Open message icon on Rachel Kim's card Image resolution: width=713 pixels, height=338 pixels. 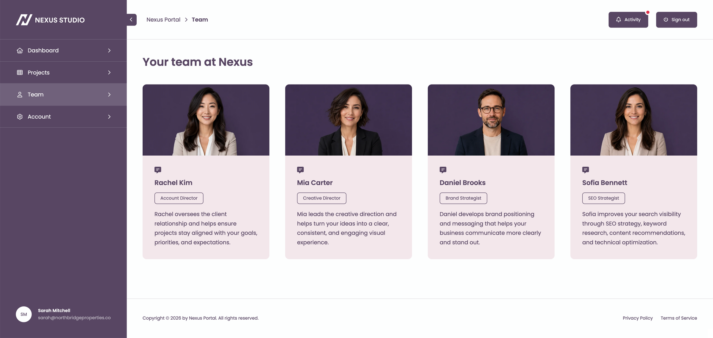point(158,170)
